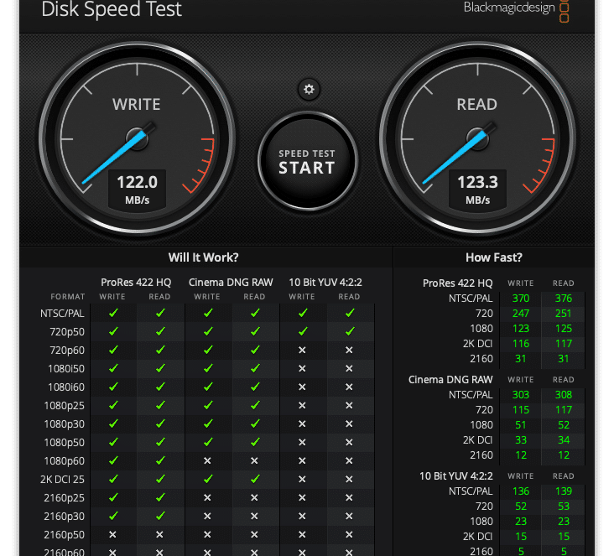Click the Blackmagicdesign logo
This screenshot has height=556, width=614.
(x=516, y=9)
